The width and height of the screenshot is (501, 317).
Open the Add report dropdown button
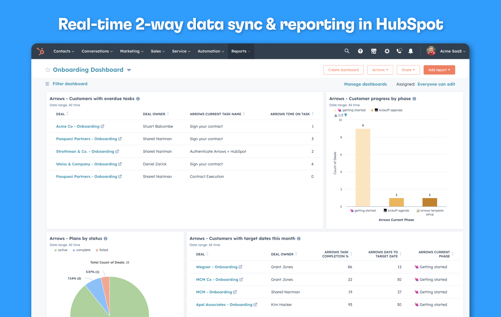tap(439, 70)
